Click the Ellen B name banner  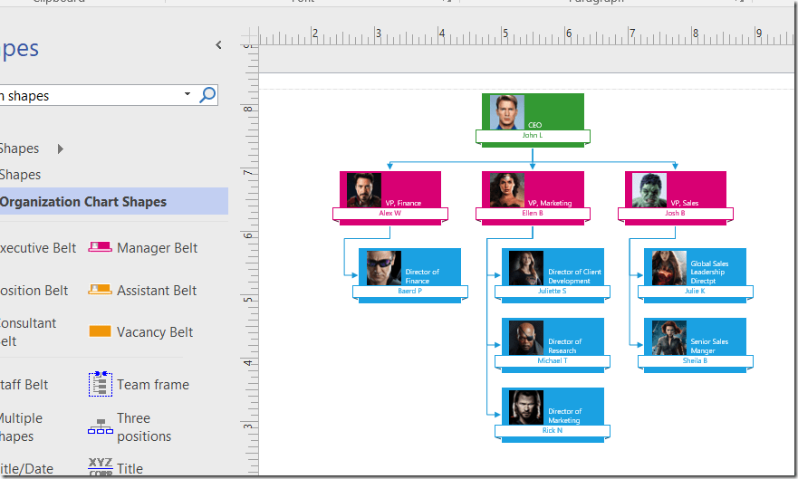point(533,214)
